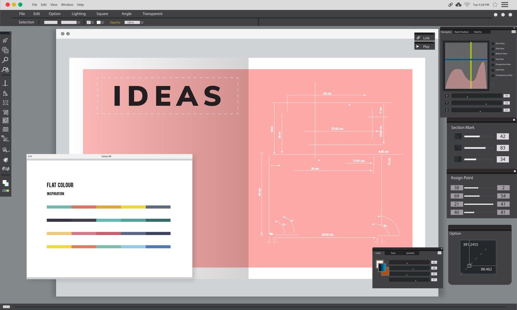Screen dimensions: 517x310
Task: Choose the grid hash tool near the toolbar bottom
Action: [5, 160]
